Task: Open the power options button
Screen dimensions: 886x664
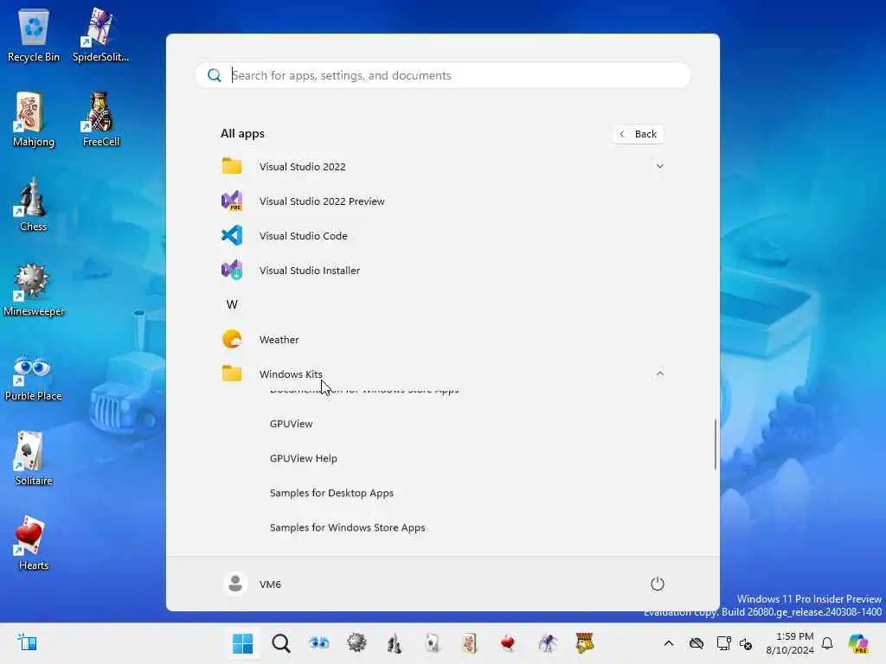Action: (x=658, y=584)
